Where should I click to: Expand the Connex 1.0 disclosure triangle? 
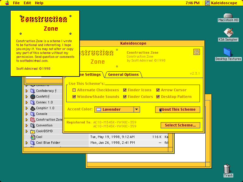[27, 102]
